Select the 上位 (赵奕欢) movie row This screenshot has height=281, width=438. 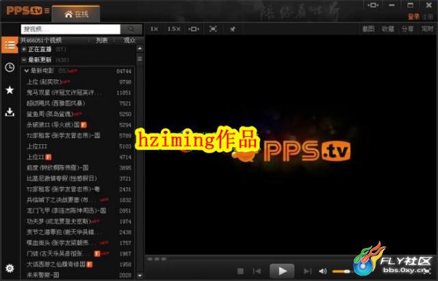[79, 82]
